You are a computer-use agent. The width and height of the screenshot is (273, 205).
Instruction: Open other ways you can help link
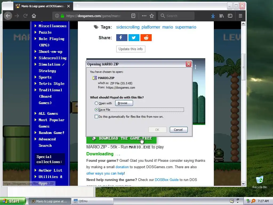click(x=105, y=174)
